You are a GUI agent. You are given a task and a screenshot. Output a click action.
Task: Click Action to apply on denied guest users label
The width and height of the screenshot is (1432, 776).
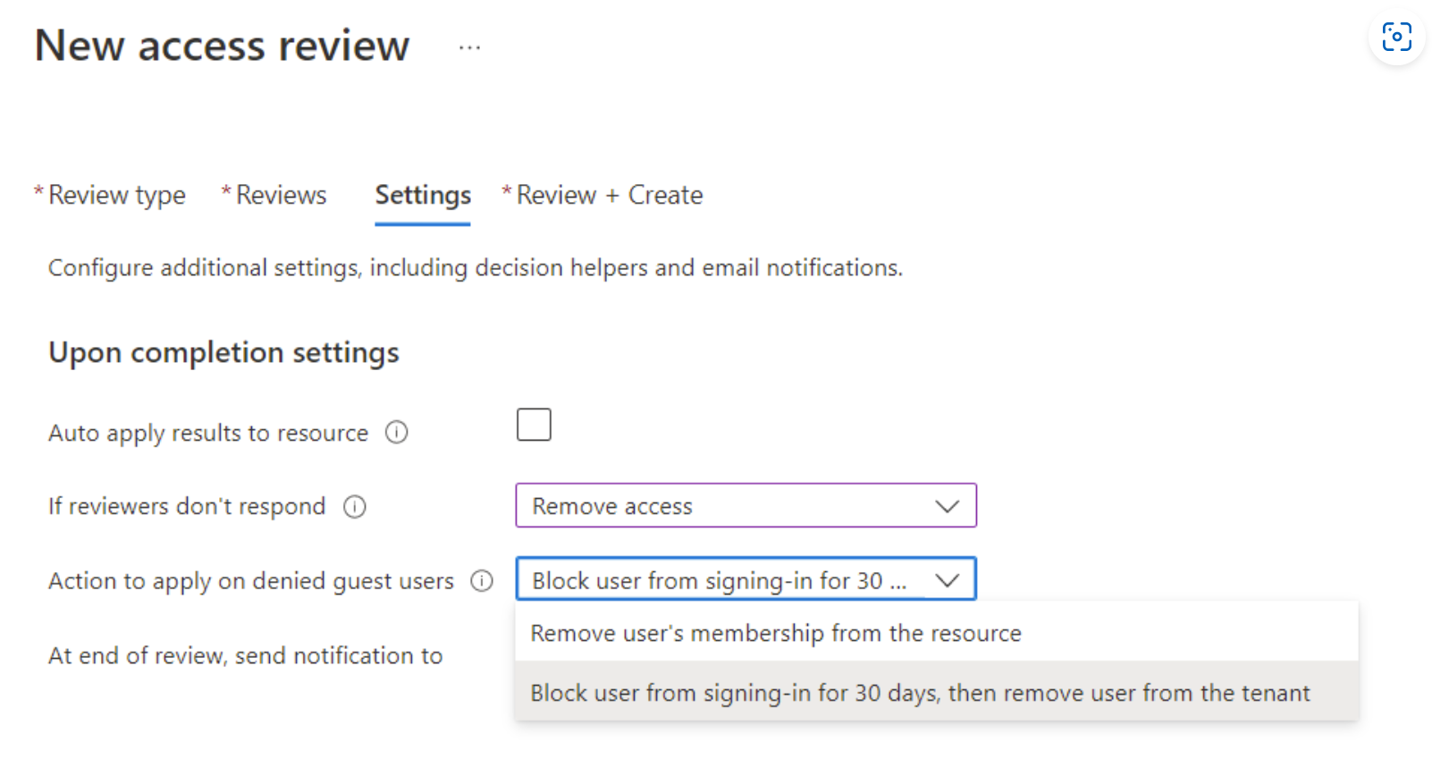(x=251, y=581)
